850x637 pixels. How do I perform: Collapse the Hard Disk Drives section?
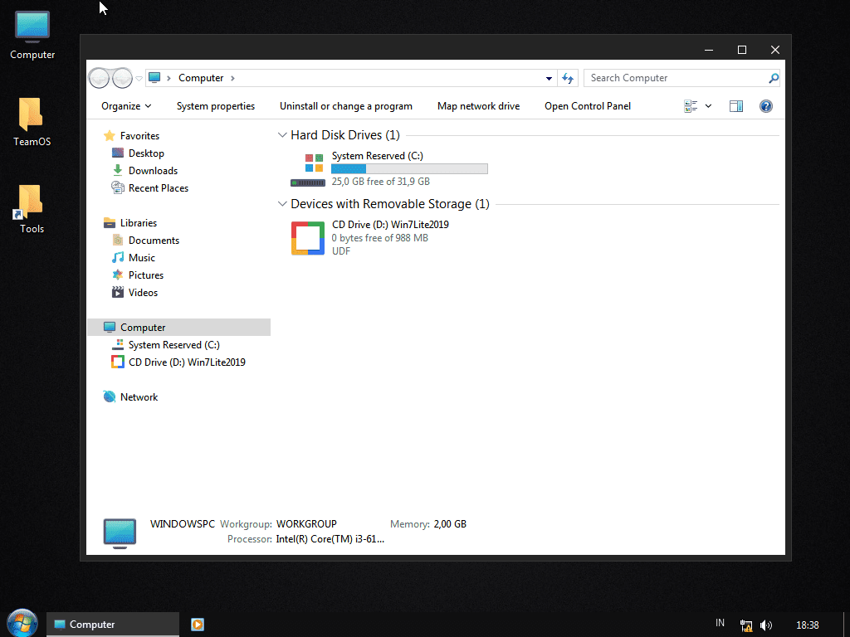click(282, 134)
